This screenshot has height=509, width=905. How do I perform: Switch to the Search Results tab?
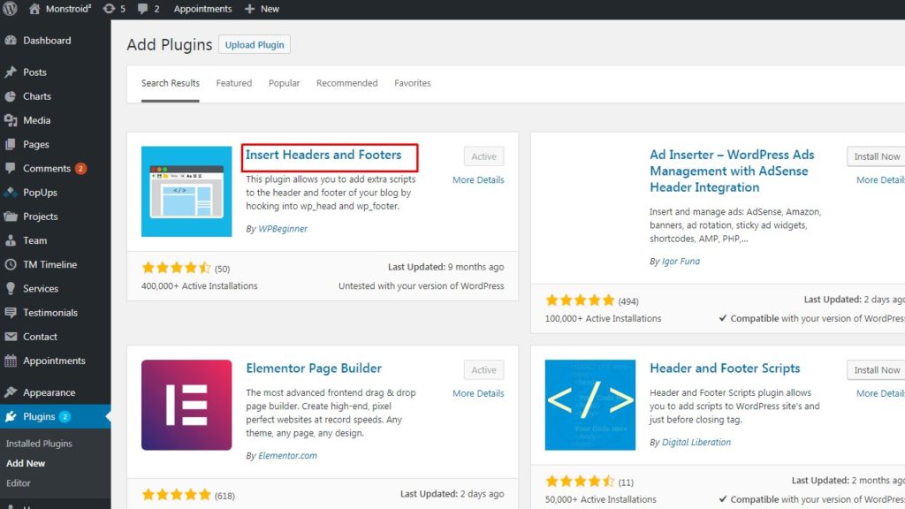[x=171, y=83]
